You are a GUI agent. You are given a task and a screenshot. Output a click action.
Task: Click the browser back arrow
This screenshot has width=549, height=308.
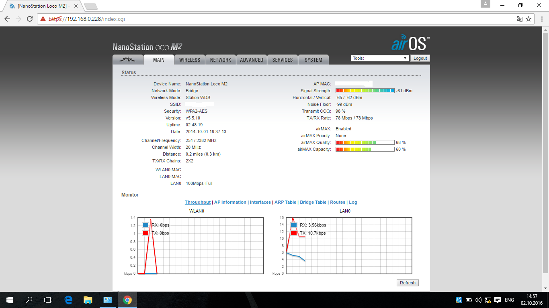click(x=7, y=19)
